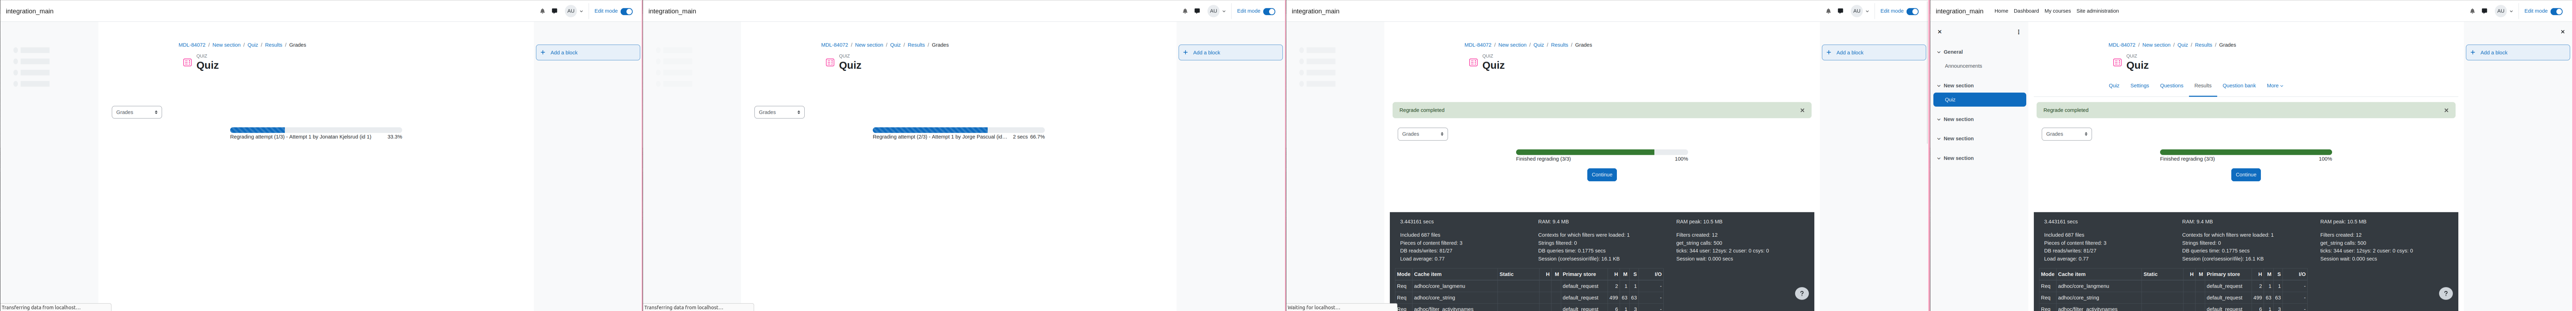This screenshot has height=311, width=2576.
Task: Open Dashboard in top navigation
Action: coord(2026,11)
